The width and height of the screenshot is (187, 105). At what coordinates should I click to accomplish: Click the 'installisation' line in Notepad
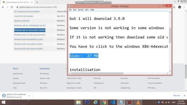tap(85, 70)
